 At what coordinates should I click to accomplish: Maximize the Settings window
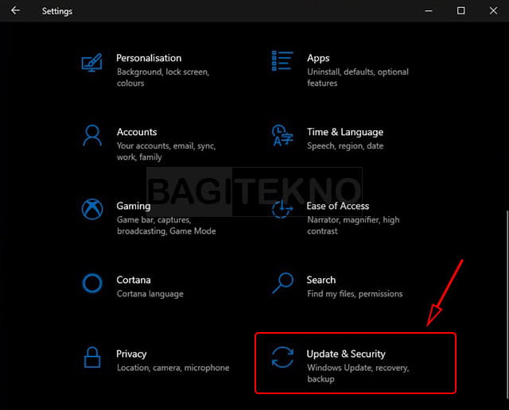[x=461, y=10]
